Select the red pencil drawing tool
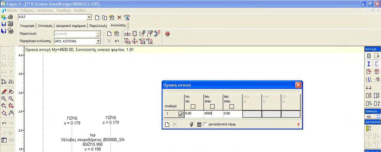The height and width of the screenshot is (152, 381). [4, 92]
